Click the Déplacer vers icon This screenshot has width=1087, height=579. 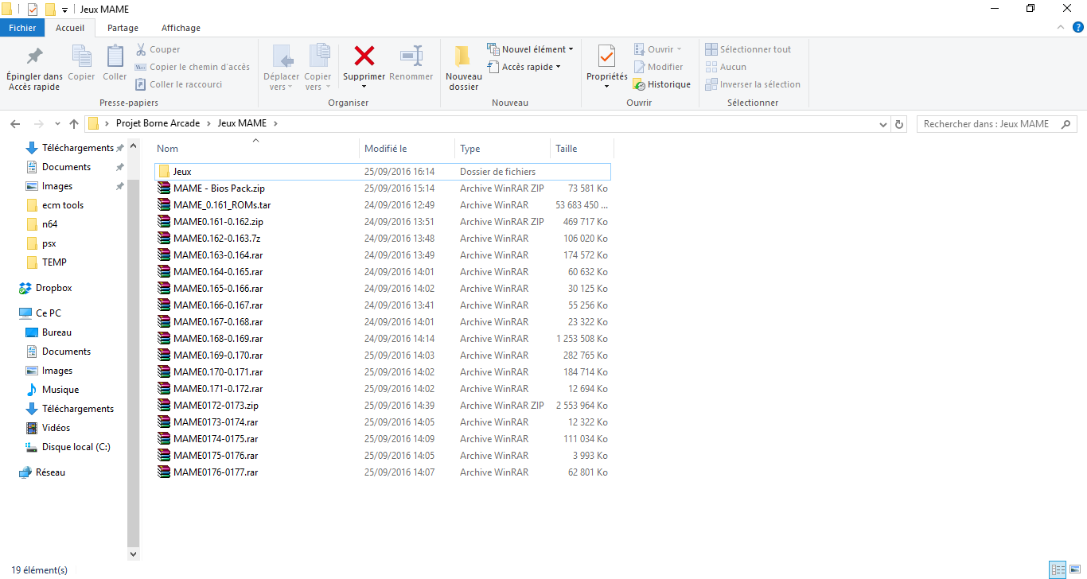282,56
